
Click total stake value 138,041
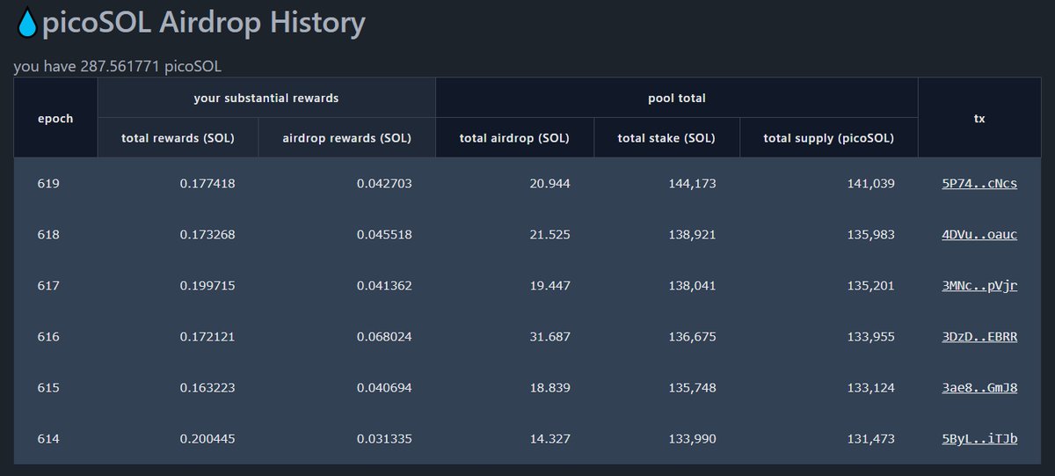[x=693, y=286]
